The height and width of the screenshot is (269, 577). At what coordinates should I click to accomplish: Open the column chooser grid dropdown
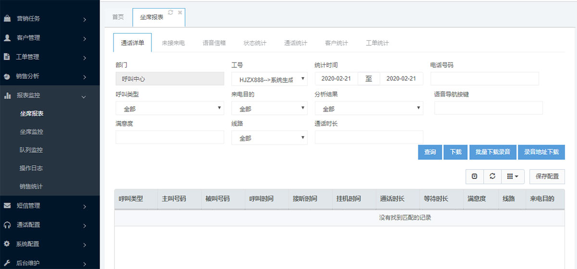(513, 176)
